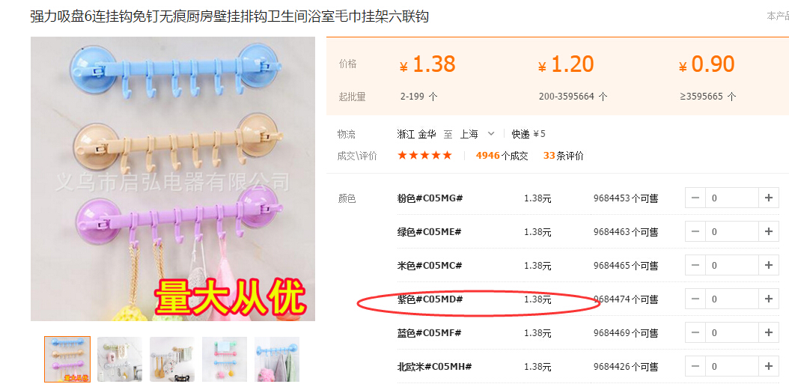The width and height of the screenshot is (789, 387).
Task: Increase 北欧米#C05MH# quantity with plus
Action: pos(768,366)
